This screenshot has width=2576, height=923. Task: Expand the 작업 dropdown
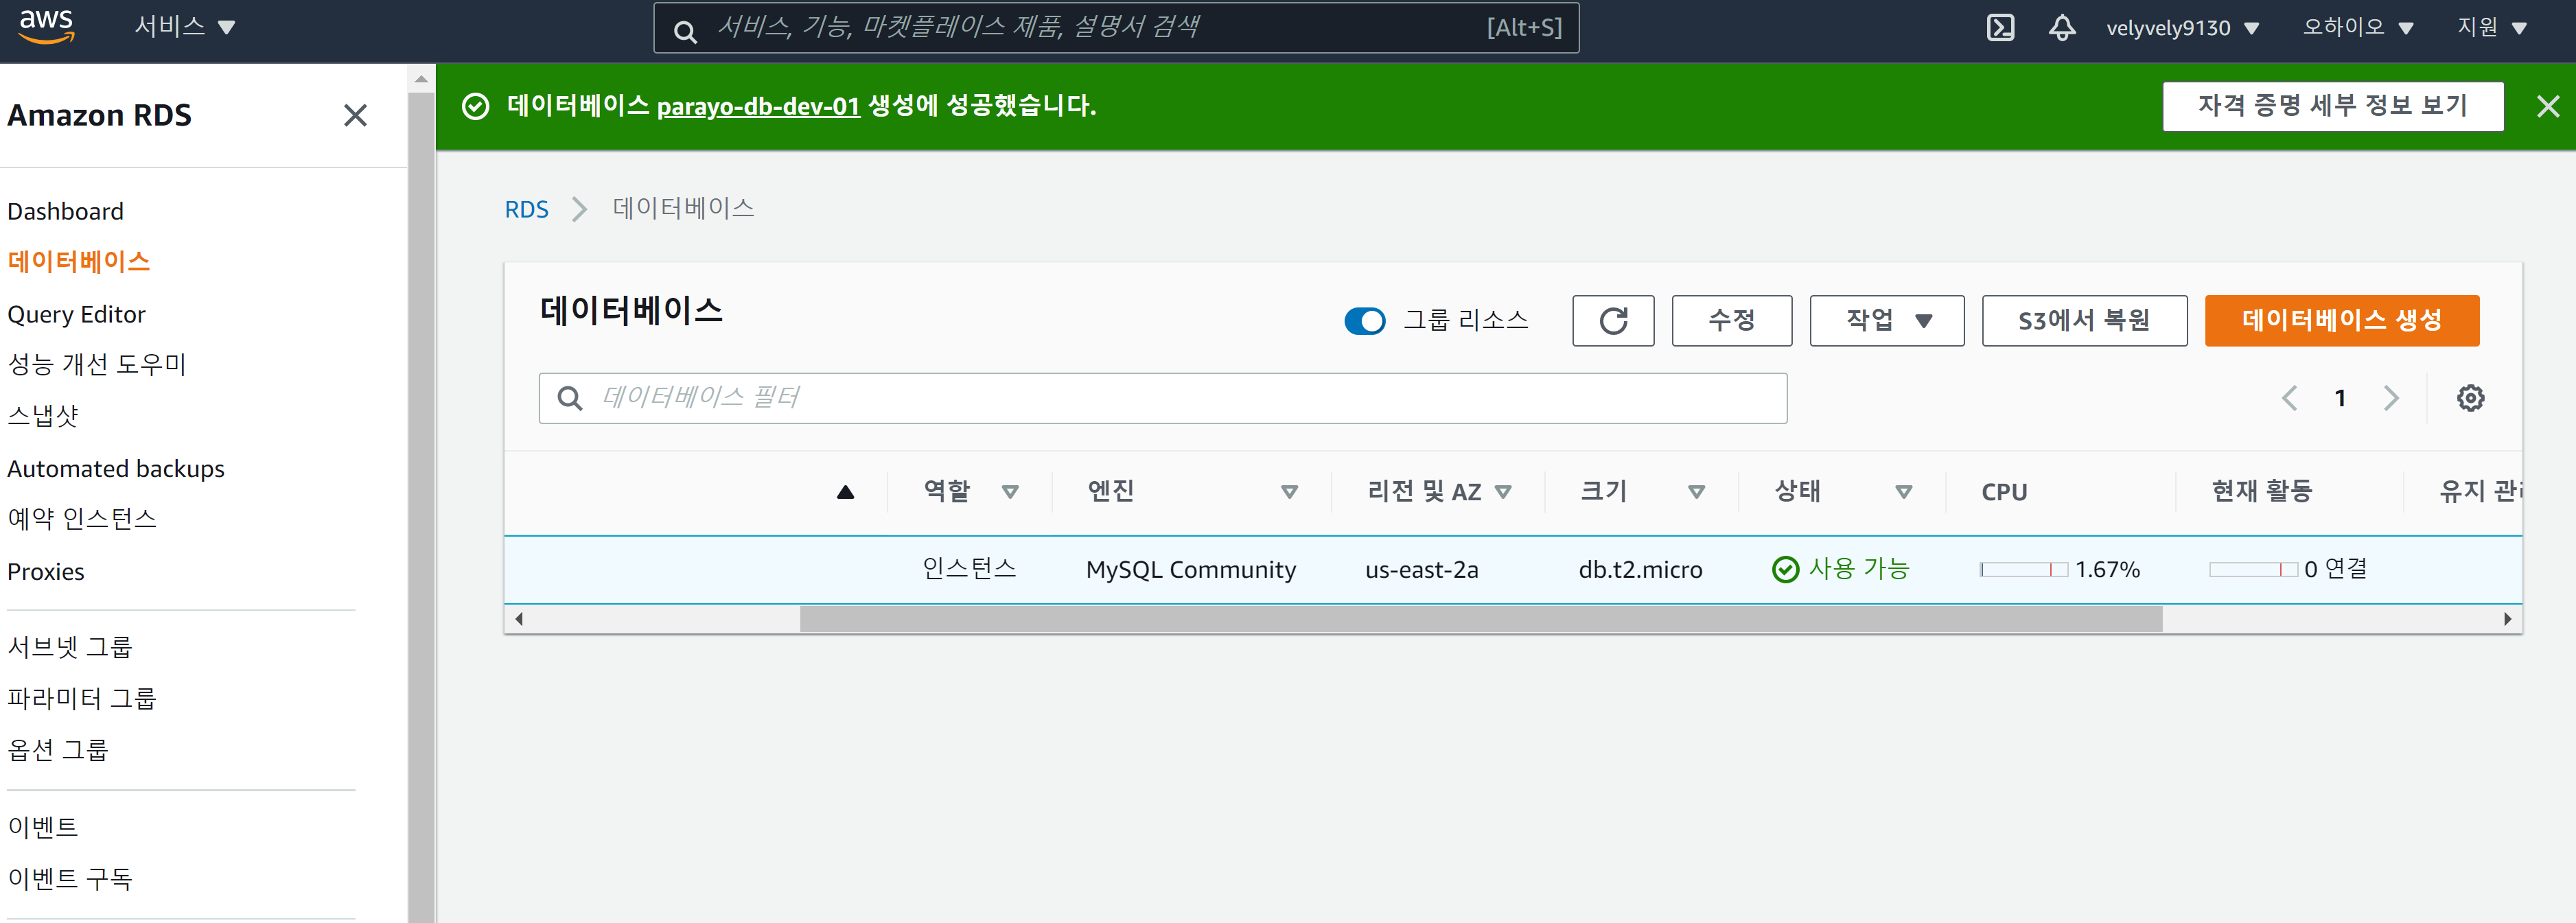(1886, 320)
